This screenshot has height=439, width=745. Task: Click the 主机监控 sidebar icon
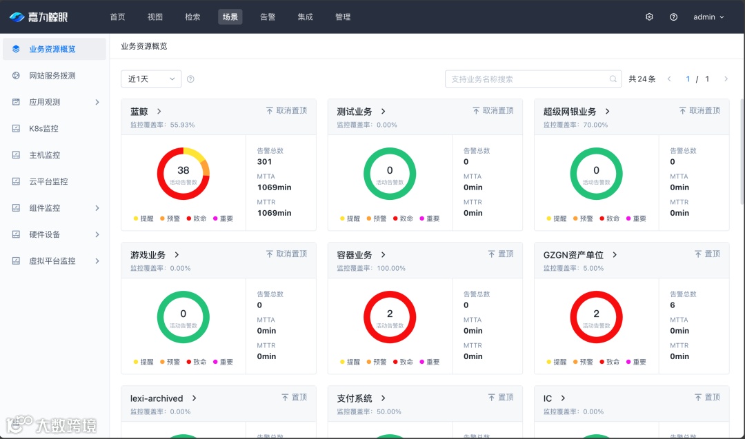pyautogui.click(x=16, y=154)
